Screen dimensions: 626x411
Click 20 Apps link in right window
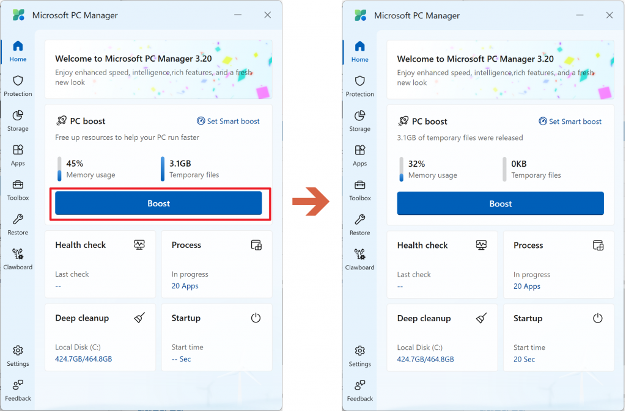[x=526, y=286]
